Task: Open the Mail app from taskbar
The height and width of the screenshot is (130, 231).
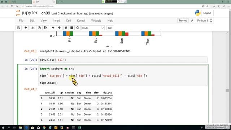Action: point(38,127)
